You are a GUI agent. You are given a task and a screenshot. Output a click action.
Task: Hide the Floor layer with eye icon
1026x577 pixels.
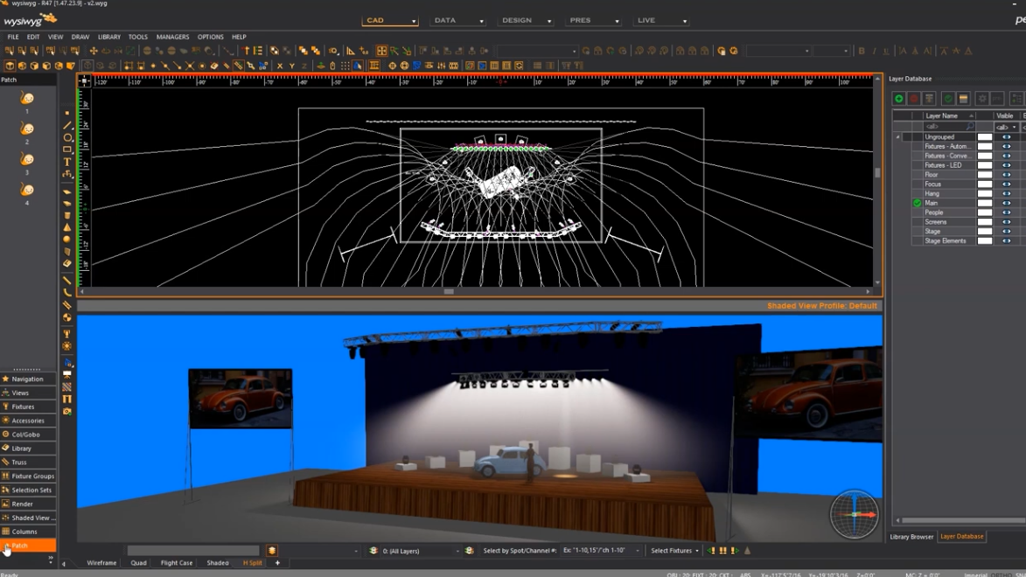pyautogui.click(x=1007, y=175)
